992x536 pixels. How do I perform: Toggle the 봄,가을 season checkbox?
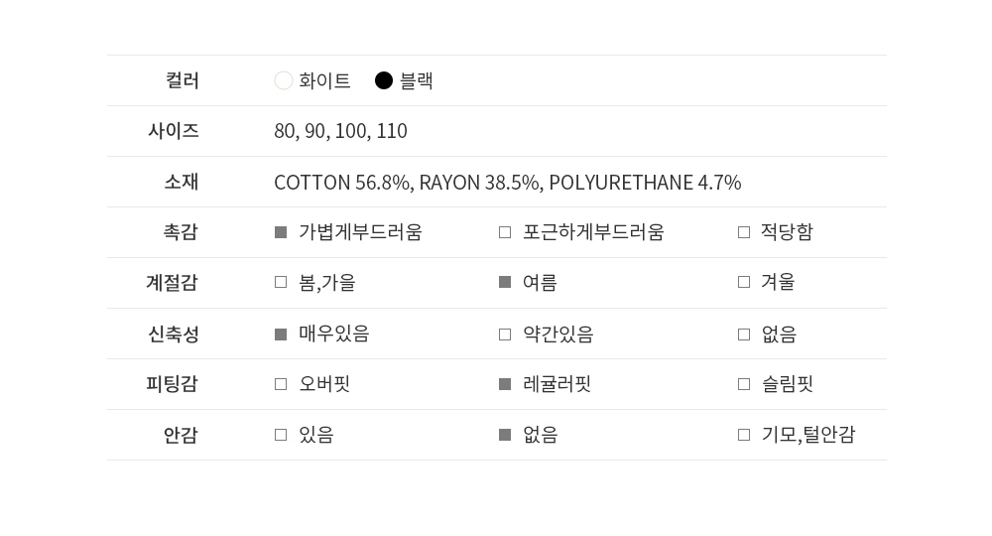(281, 282)
